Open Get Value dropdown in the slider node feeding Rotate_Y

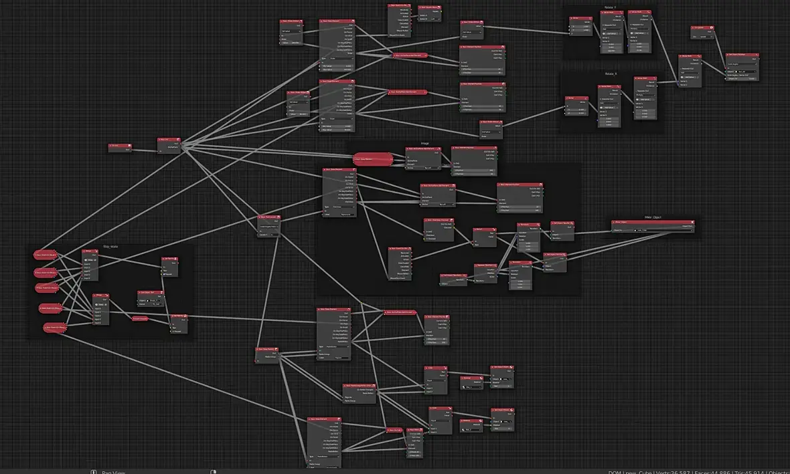click(472, 32)
